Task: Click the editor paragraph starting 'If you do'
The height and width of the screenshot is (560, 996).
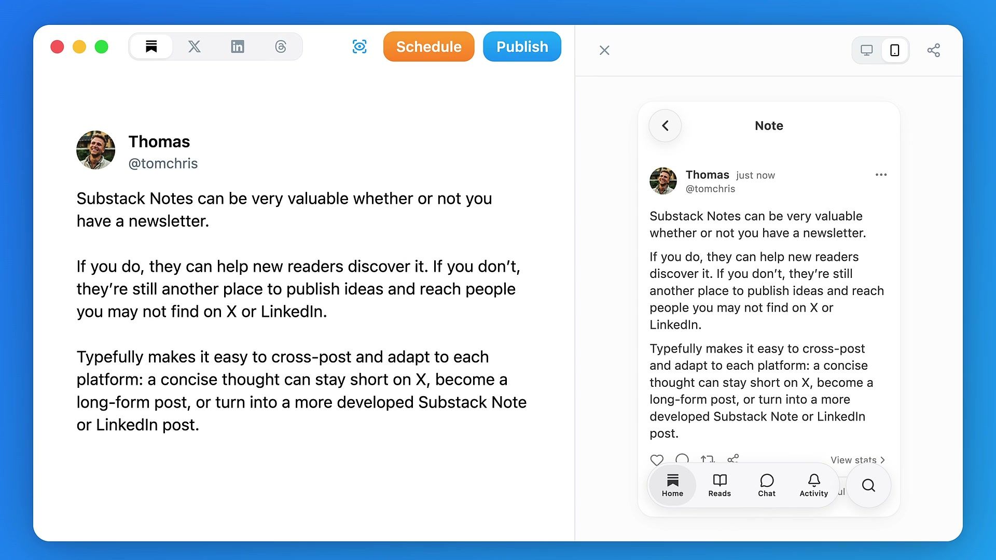Action: pyautogui.click(x=298, y=289)
